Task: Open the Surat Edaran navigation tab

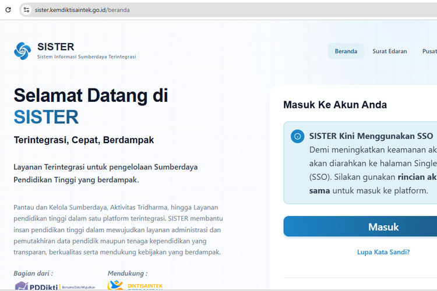Action: (x=390, y=51)
